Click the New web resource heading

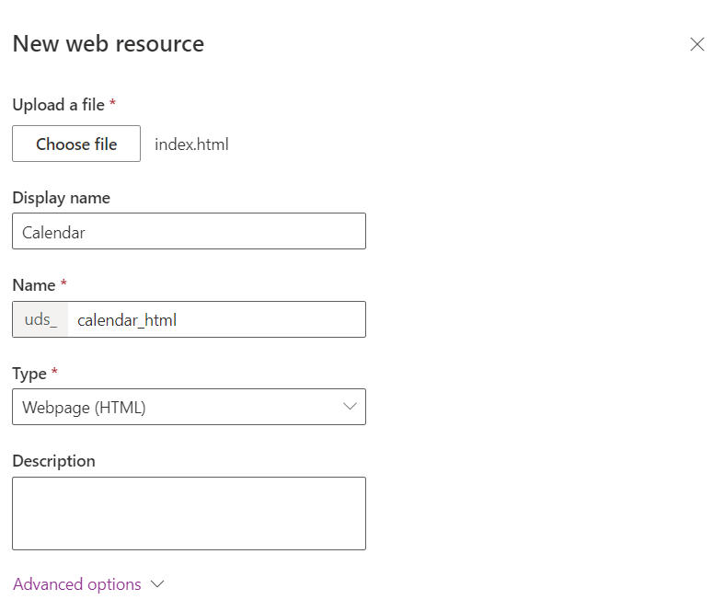[x=109, y=44]
